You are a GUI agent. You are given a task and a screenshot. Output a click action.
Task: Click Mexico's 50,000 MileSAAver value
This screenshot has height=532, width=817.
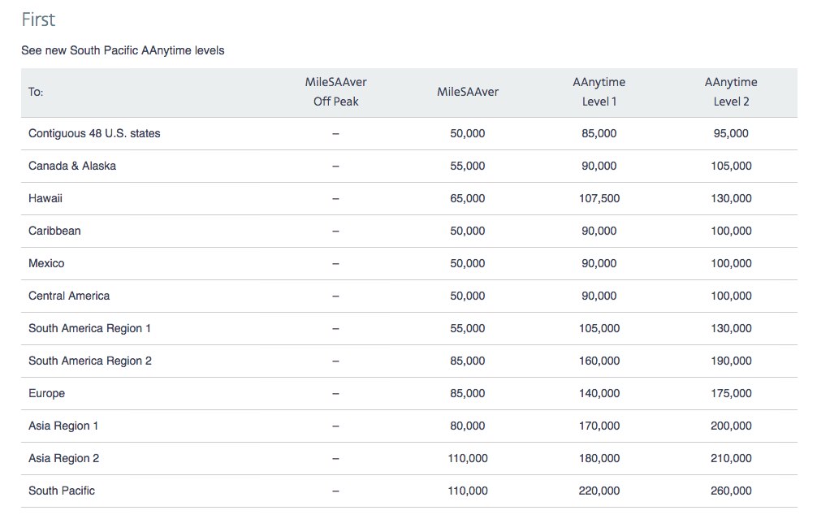click(x=467, y=263)
